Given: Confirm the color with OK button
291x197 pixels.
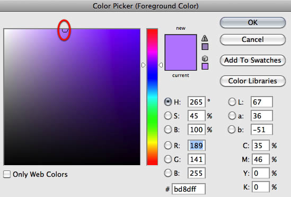Looking at the screenshot, I should 253,23.
